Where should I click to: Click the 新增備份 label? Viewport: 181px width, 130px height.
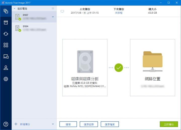point(25,124)
